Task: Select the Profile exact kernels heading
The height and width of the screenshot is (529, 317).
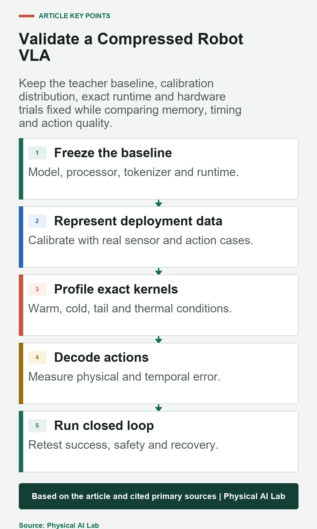Action: tap(116, 289)
